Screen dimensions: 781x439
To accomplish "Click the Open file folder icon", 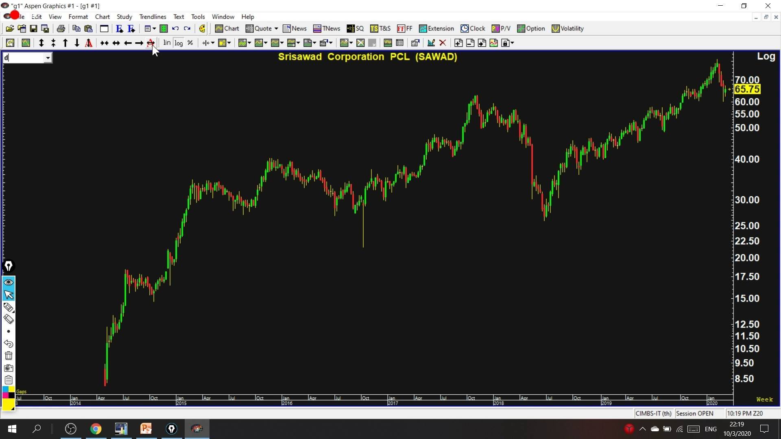I will point(10,29).
